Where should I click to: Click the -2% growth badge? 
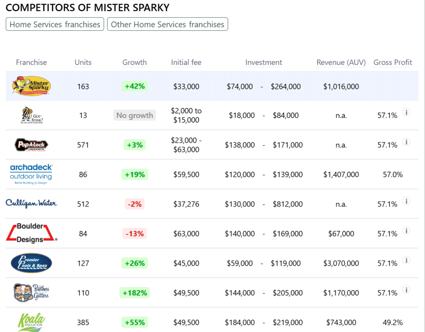(135, 204)
